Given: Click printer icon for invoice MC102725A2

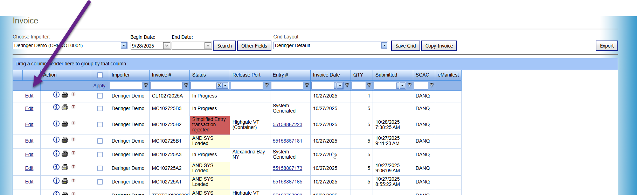Looking at the screenshot, I should point(65,167).
